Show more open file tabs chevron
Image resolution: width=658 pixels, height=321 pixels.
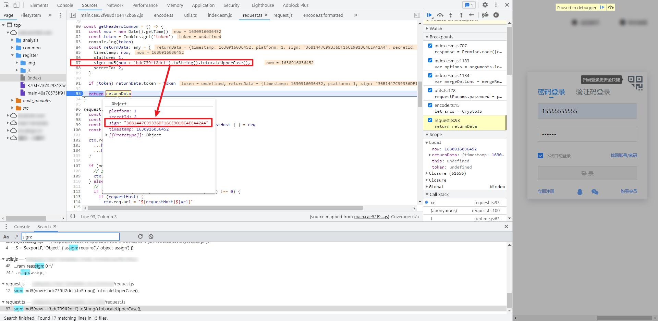(356, 15)
